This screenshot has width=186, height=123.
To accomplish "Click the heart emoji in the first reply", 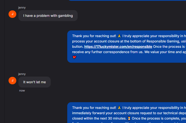I will coord(74,57).
